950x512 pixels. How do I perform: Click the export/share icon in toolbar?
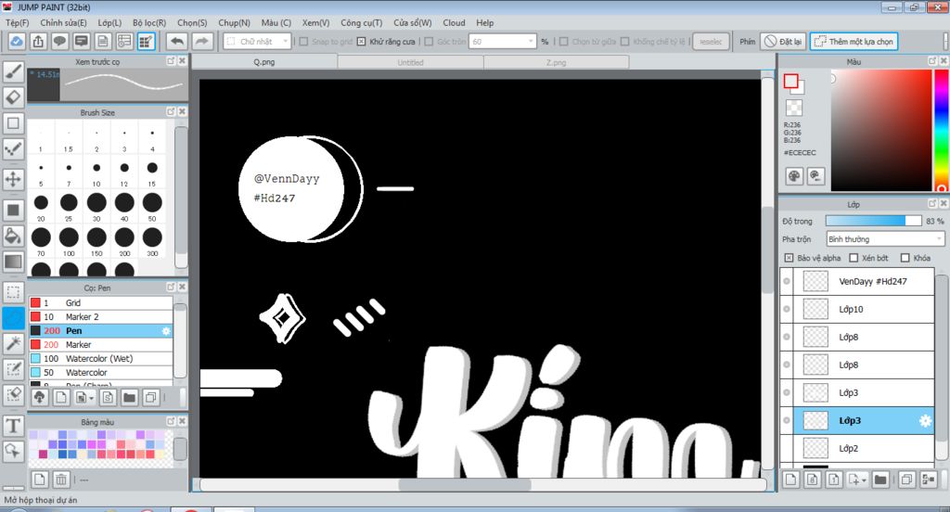38,42
